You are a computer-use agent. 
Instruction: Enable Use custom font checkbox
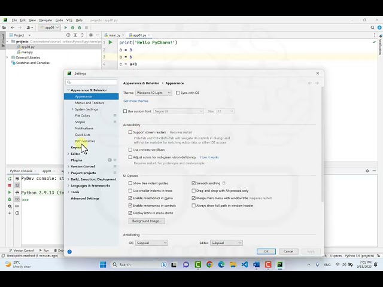125,111
